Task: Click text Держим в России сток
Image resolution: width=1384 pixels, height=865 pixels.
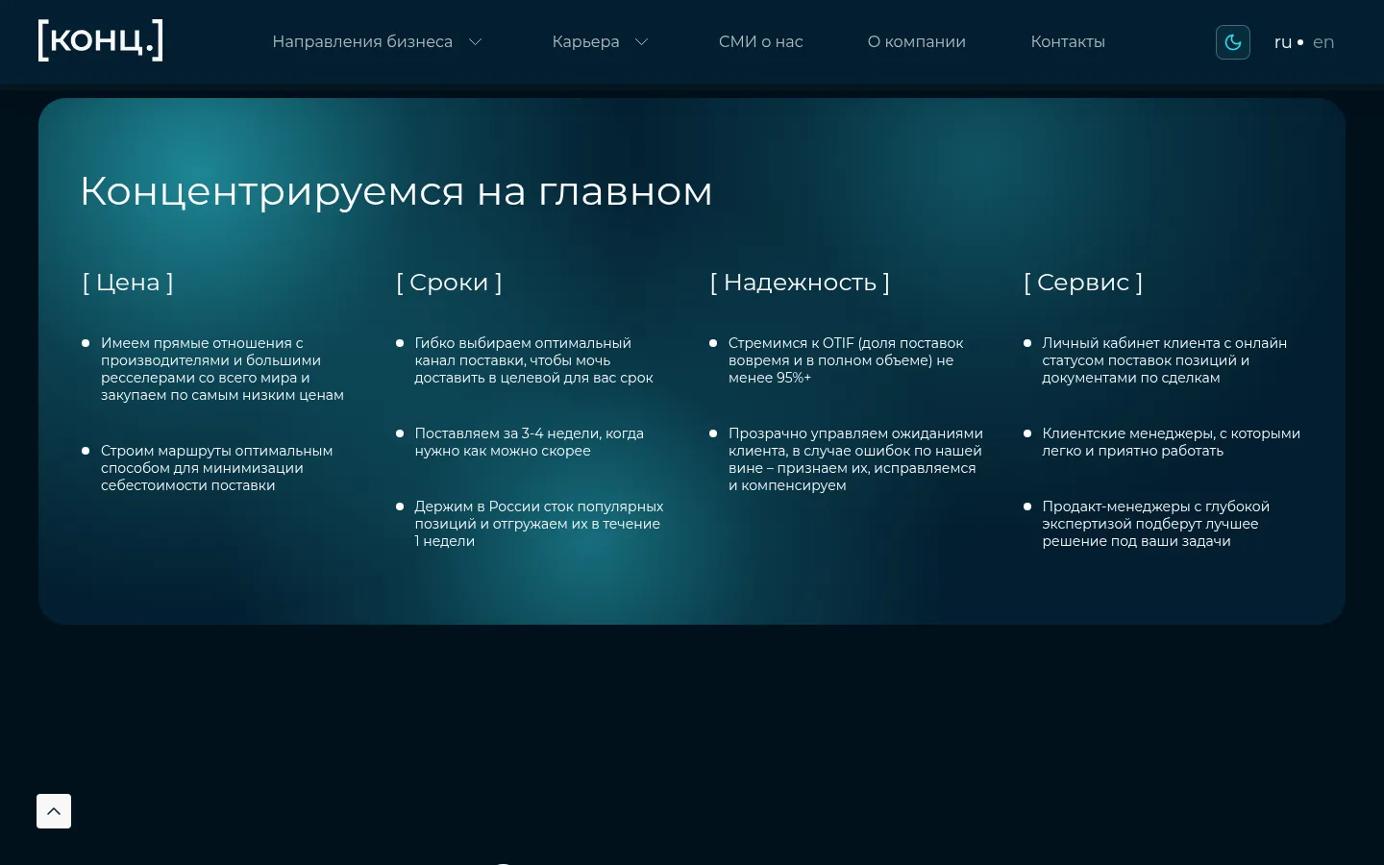Action: pos(539,524)
